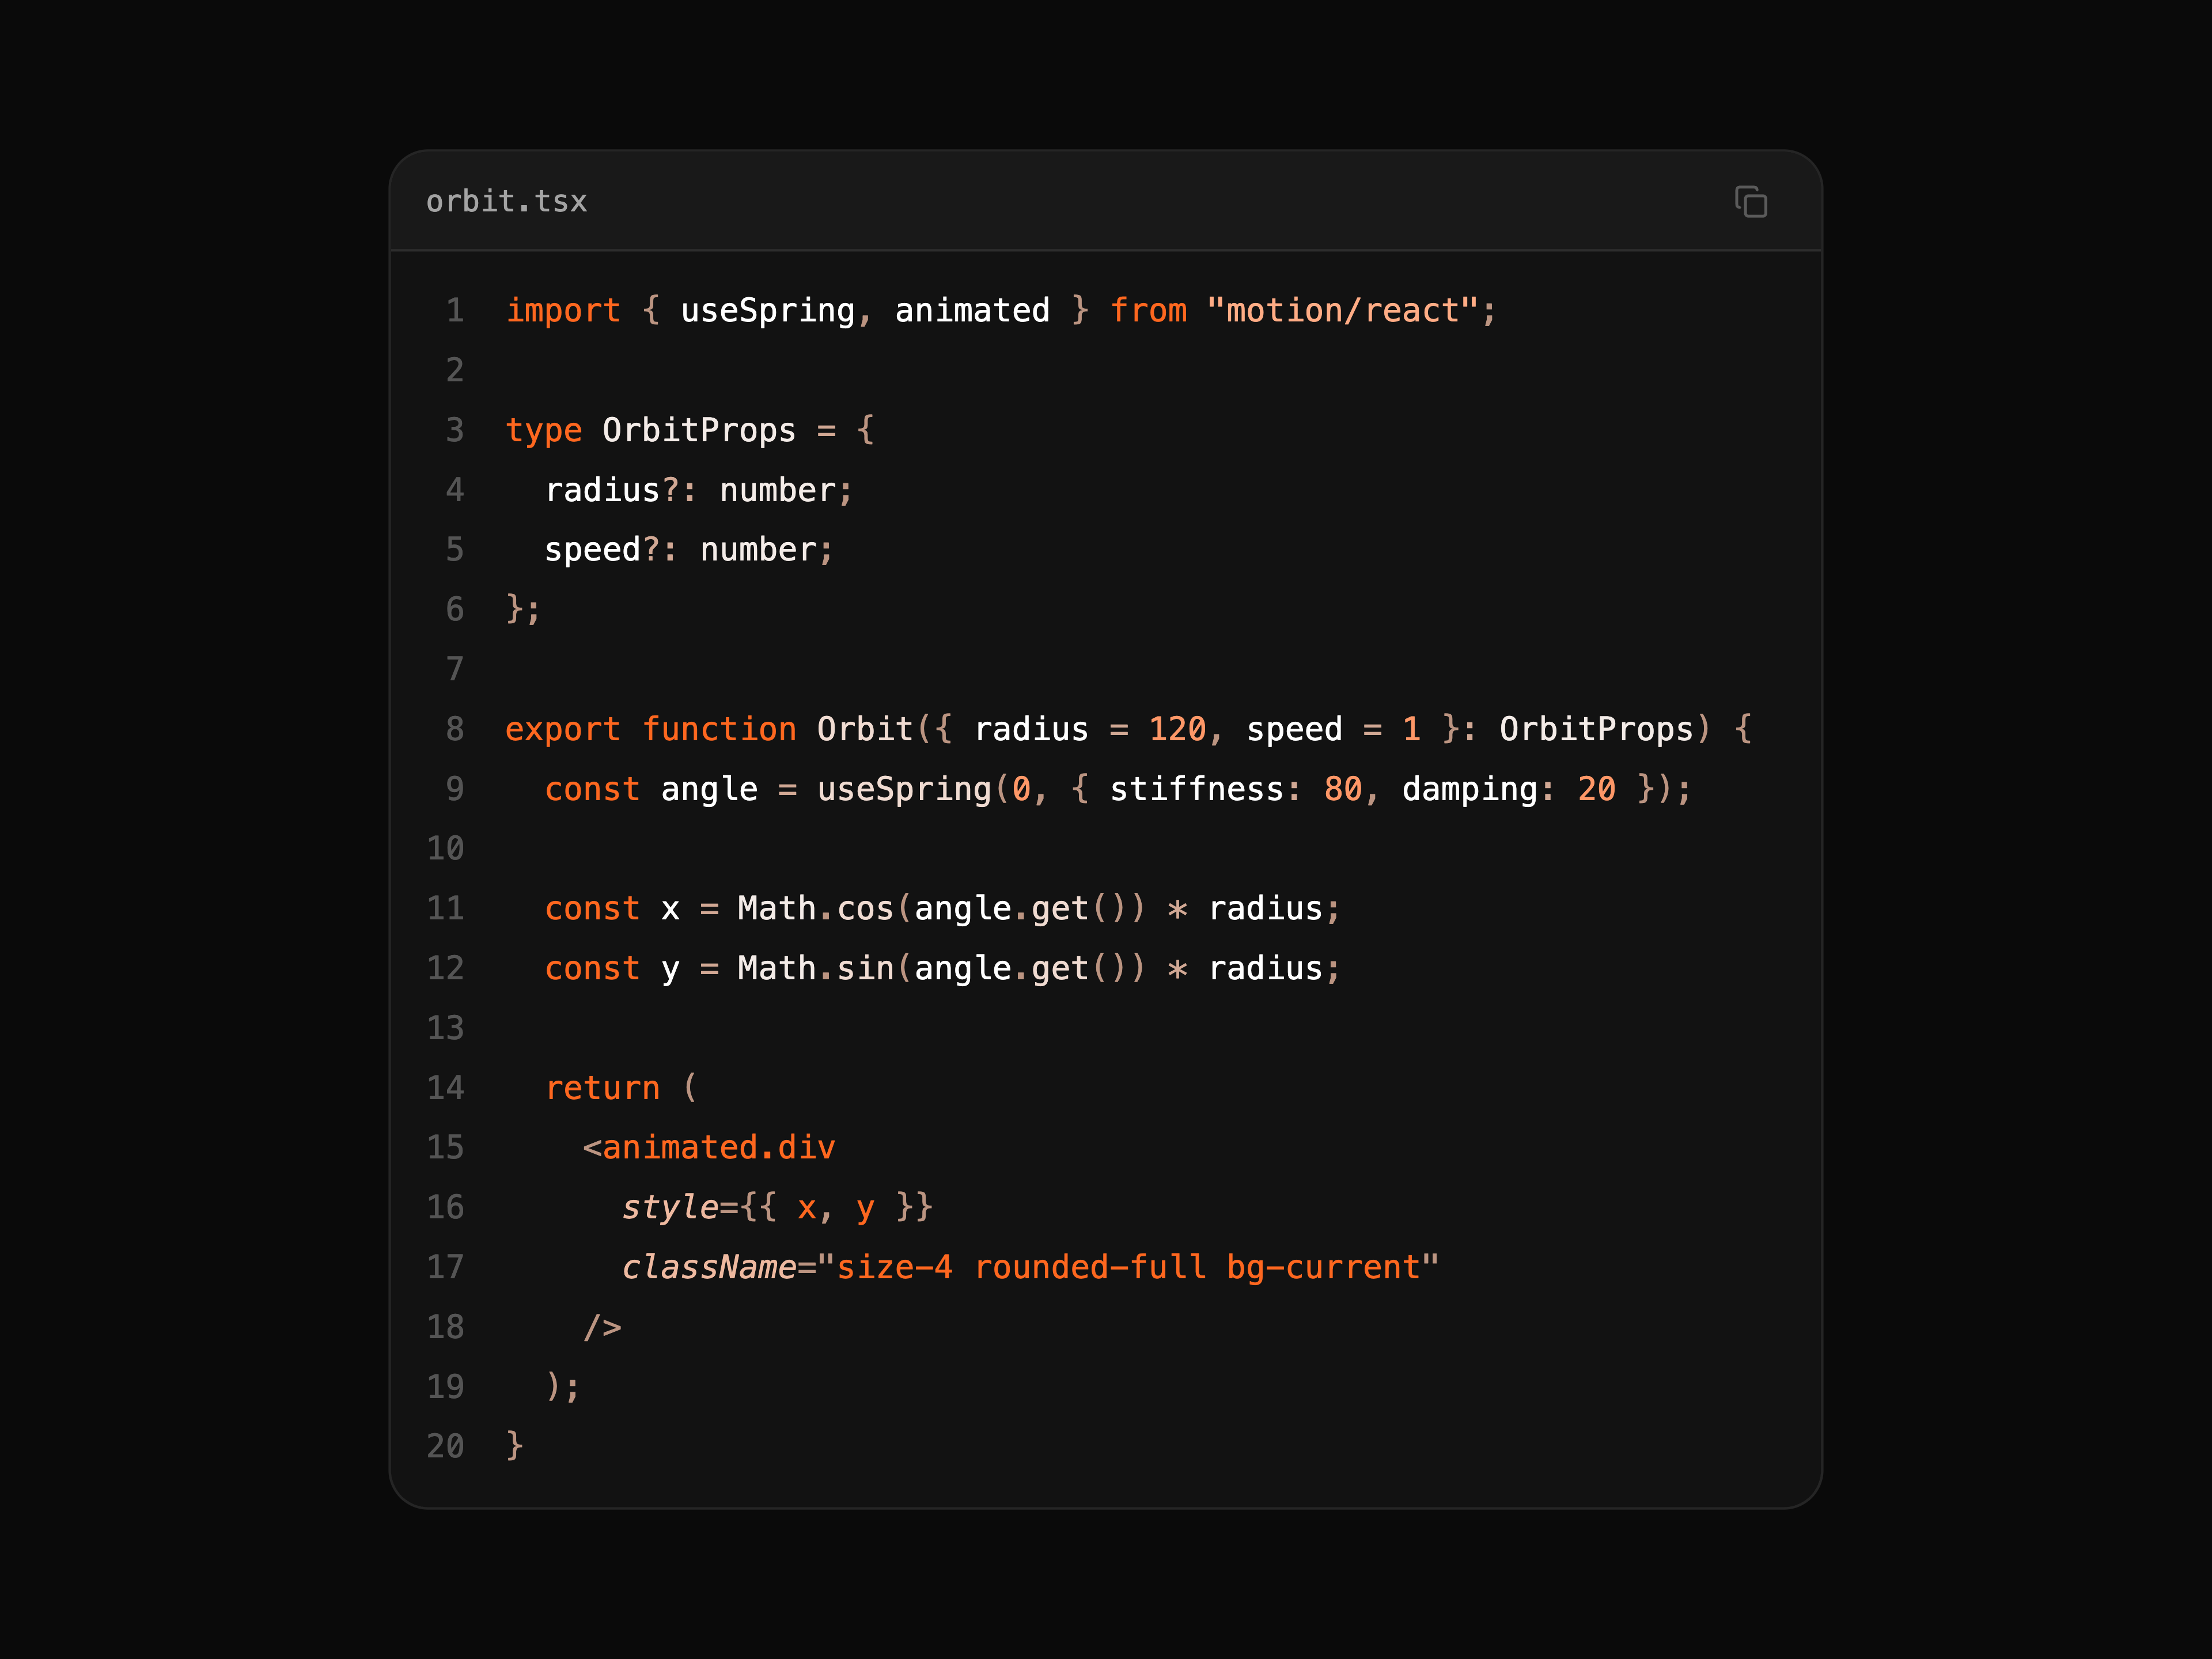Select the "size-4 rounded-full bg-current" class string
The height and width of the screenshot is (1659, 2212).
pyautogui.click(x=1128, y=1267)
